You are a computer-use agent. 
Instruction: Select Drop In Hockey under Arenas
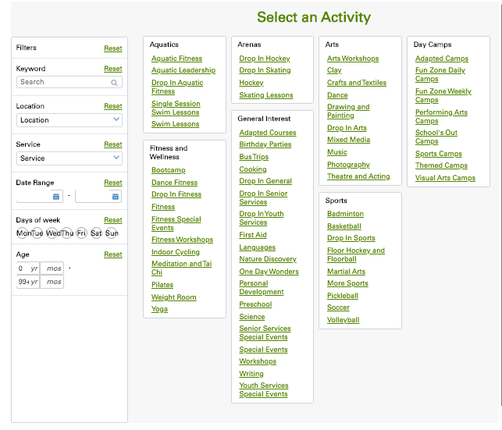point(265,59)
